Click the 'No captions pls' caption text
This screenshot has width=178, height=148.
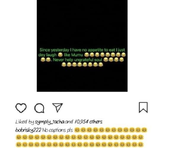coord(58,130)
